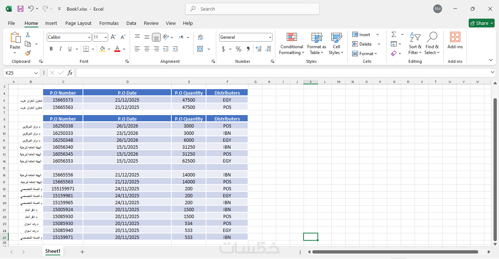The height and width of the screenshot is (259, 499).
Task: Toggle Italic formatting
Action: 61,49
